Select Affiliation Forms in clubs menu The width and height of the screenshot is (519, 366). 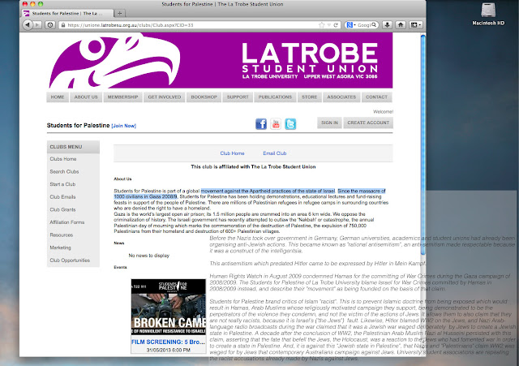pos(67,222)
